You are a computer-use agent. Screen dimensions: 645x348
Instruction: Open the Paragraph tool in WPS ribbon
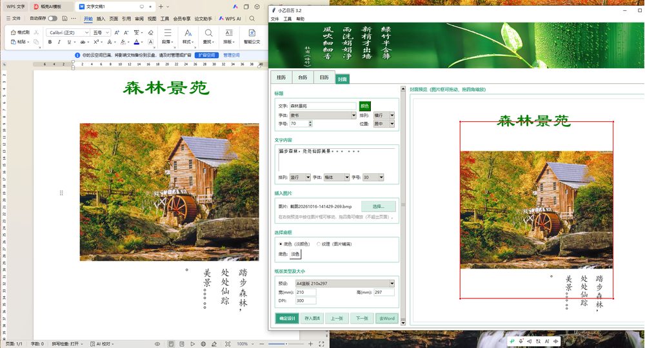click(167, 36)
